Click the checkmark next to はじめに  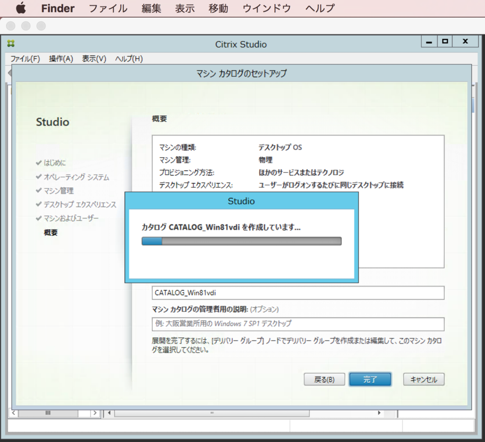pyautogui.click(x=39, y=163)
